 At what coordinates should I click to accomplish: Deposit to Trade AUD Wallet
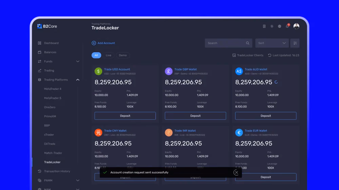[x=266, y=116]
